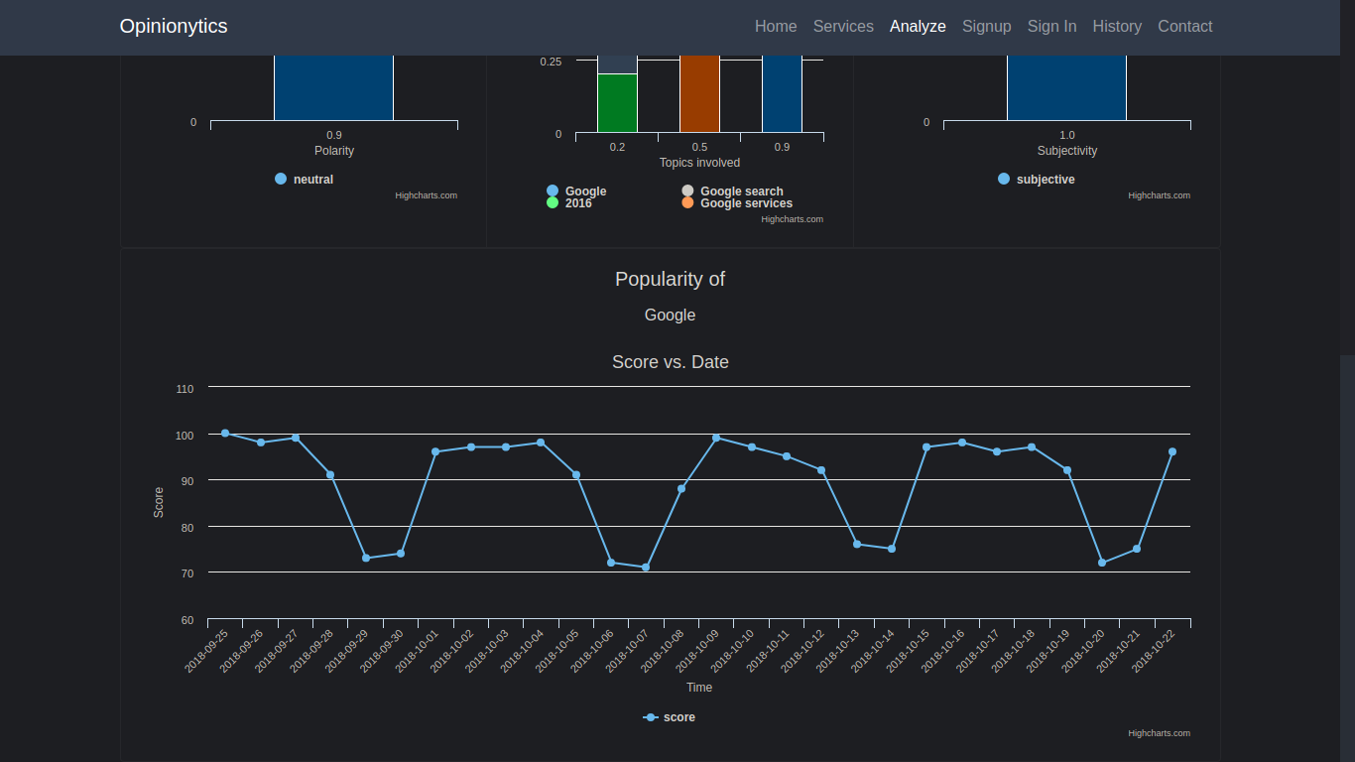1355x762 pixels.
Task: Go to the Home nav item
Action: (776, 27)
